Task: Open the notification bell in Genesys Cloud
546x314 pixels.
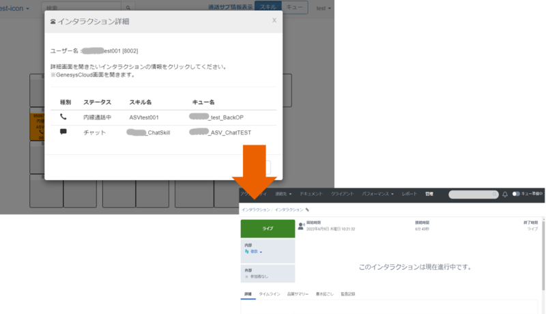Action: point(505,195)
